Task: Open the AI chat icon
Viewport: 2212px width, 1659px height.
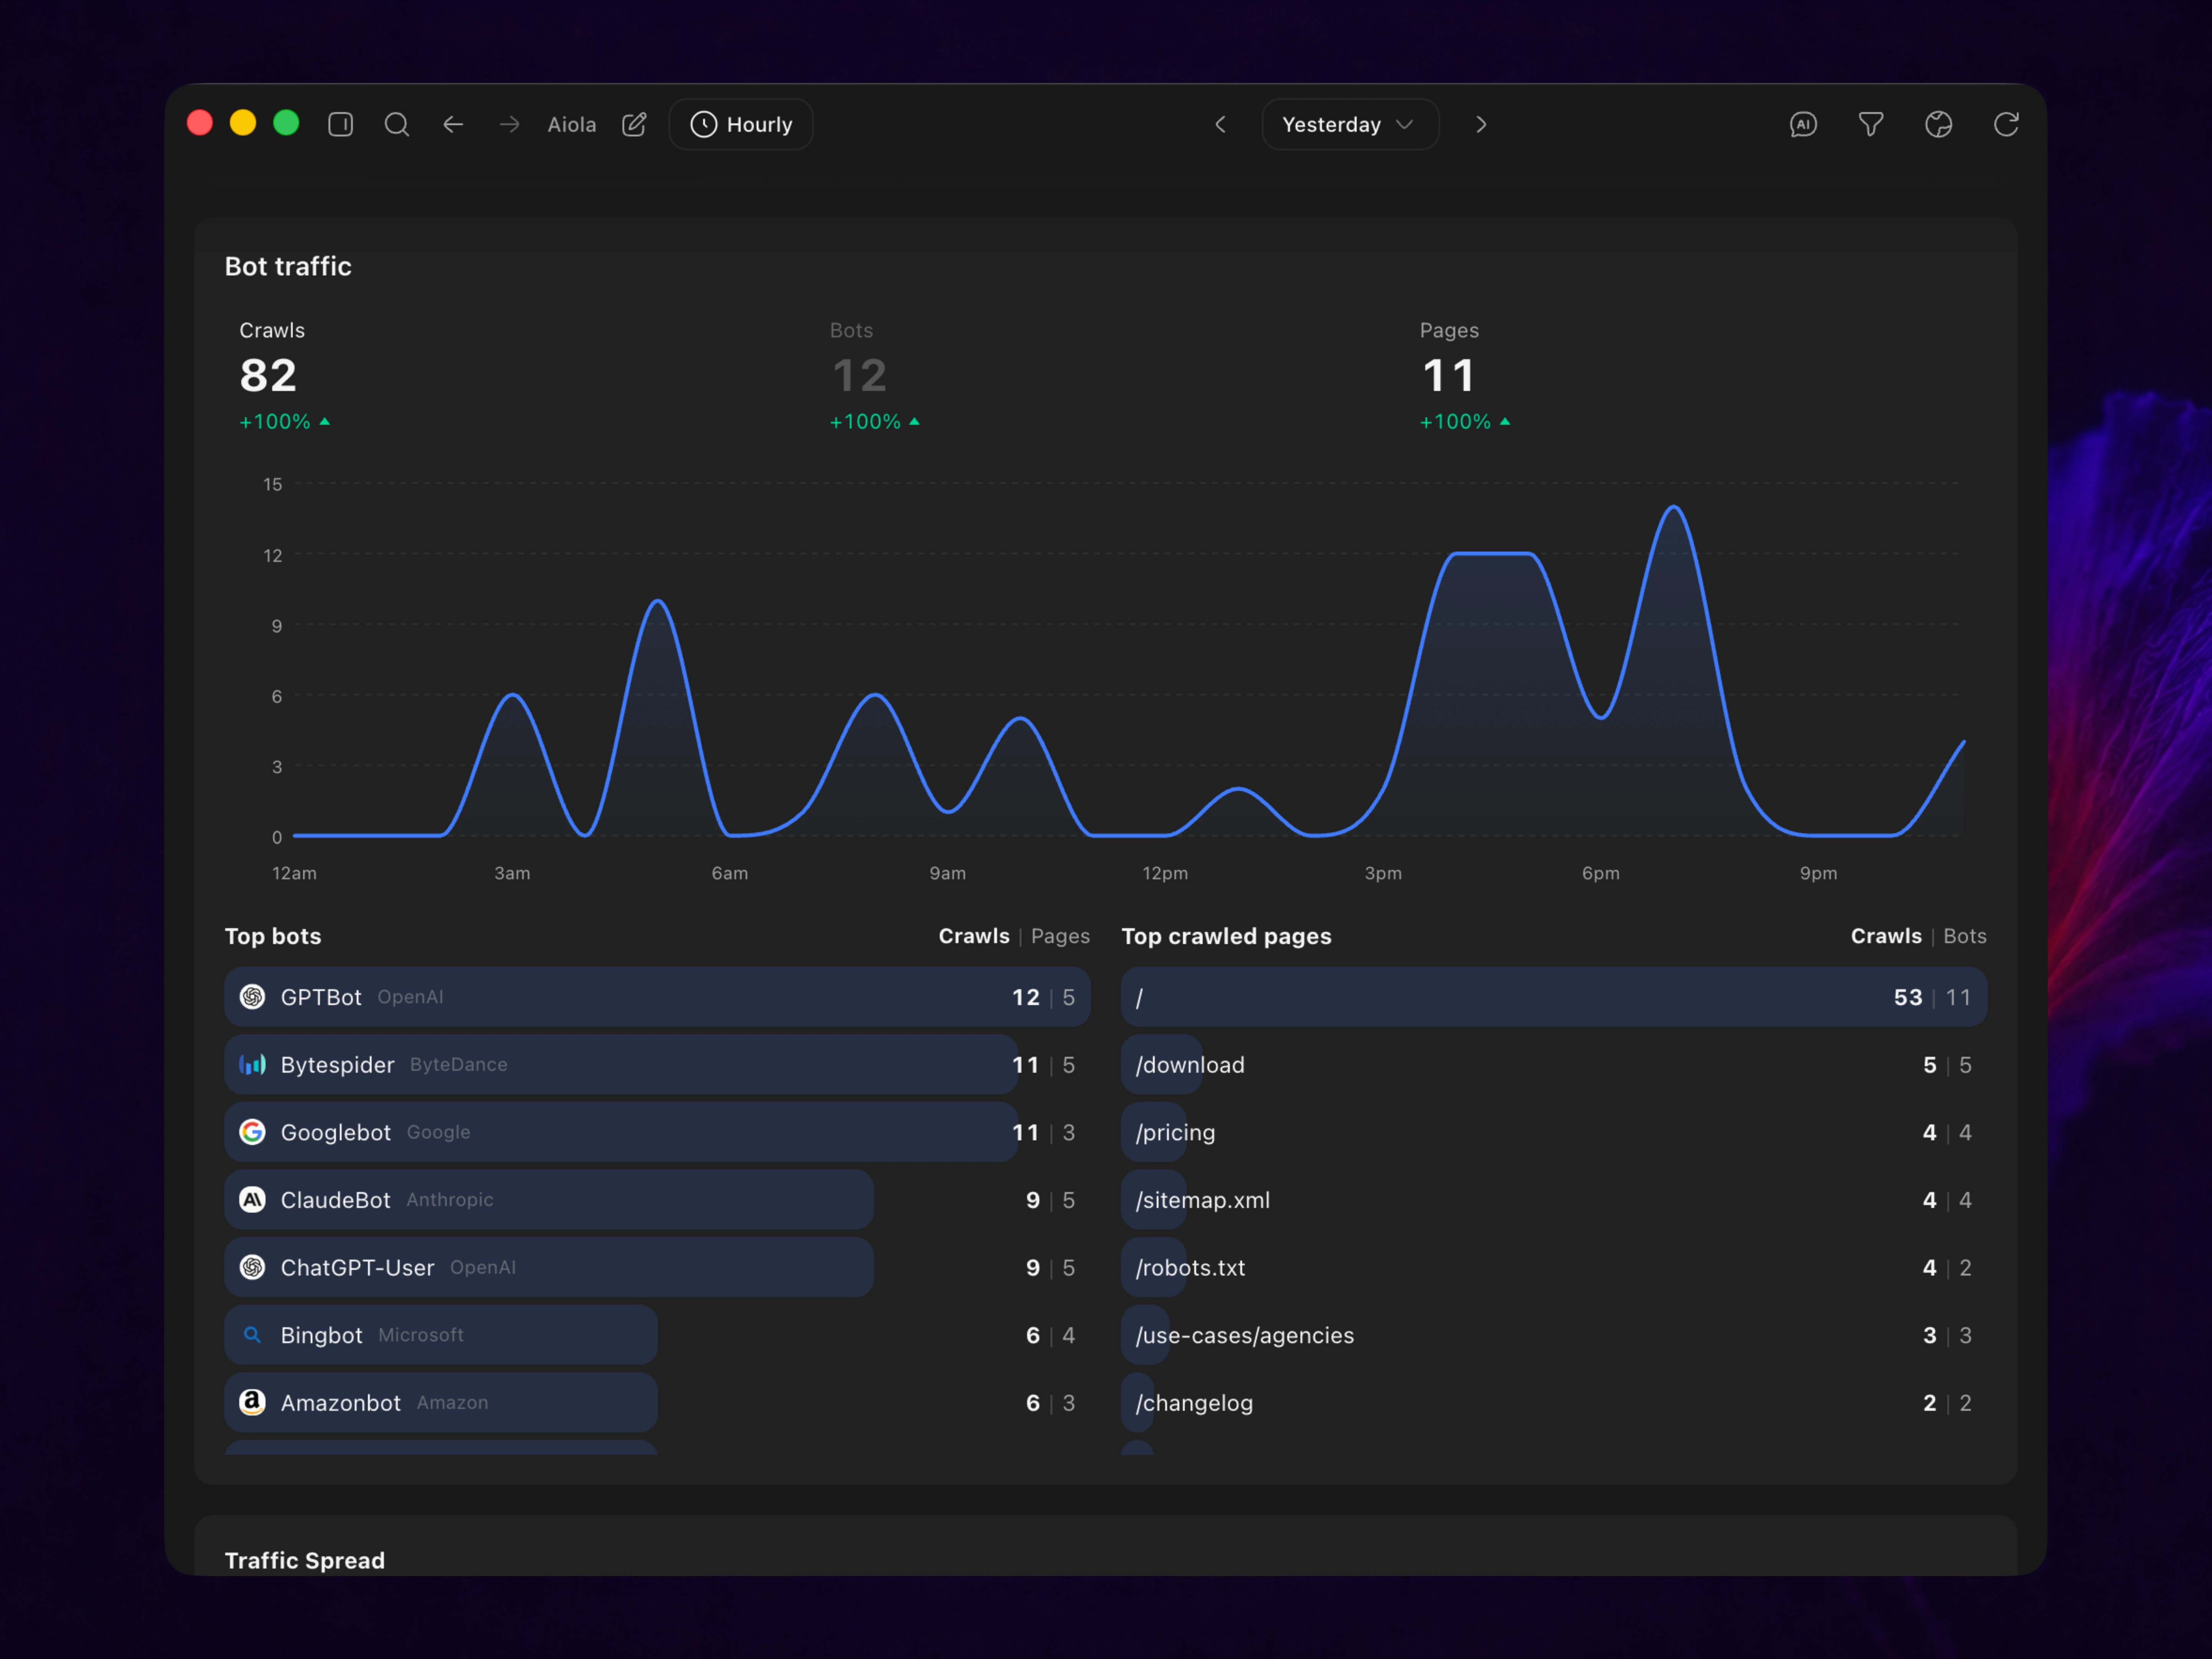Action: click(x=1803, y=124)
